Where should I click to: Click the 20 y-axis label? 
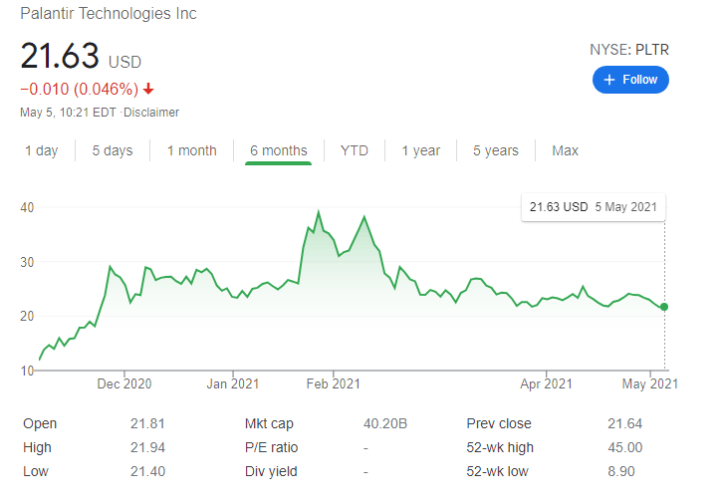(27, 317)
